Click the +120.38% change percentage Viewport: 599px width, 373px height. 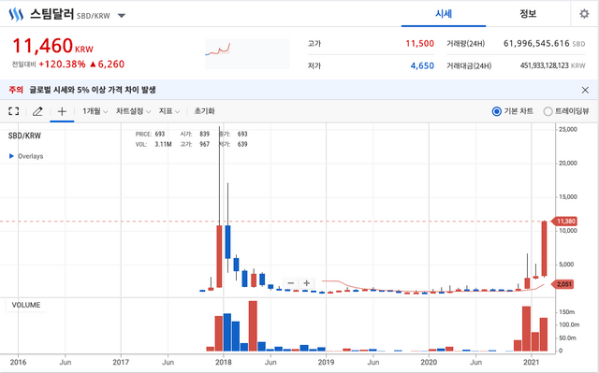[62, 65]
